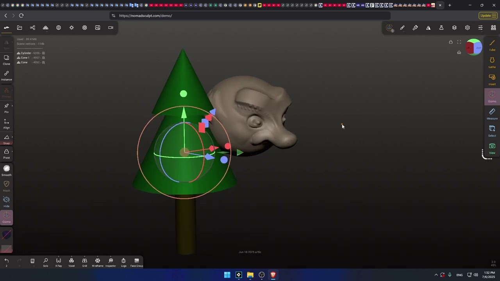This screenshot has width=500, height=281.
Task: Open the Windows Start menu
Action: pyautogui.click(x=227, y=275)
